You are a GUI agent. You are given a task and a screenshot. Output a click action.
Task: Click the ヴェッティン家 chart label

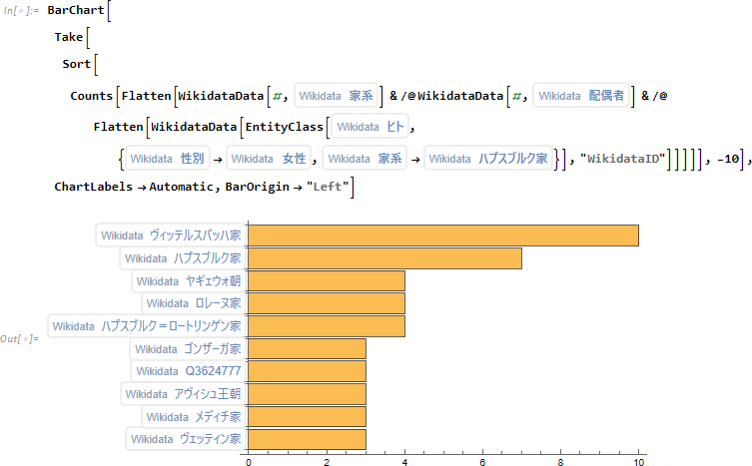[x=185, y=439]
